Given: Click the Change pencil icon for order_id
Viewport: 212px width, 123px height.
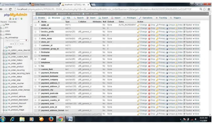Looking at the screenshot, I should 138,25.
